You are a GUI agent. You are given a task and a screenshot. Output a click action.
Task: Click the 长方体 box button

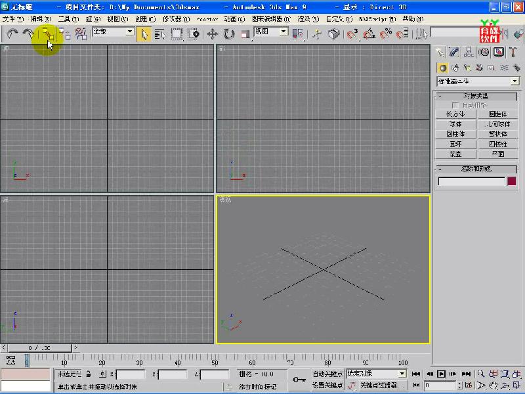(x=455, y=114)
